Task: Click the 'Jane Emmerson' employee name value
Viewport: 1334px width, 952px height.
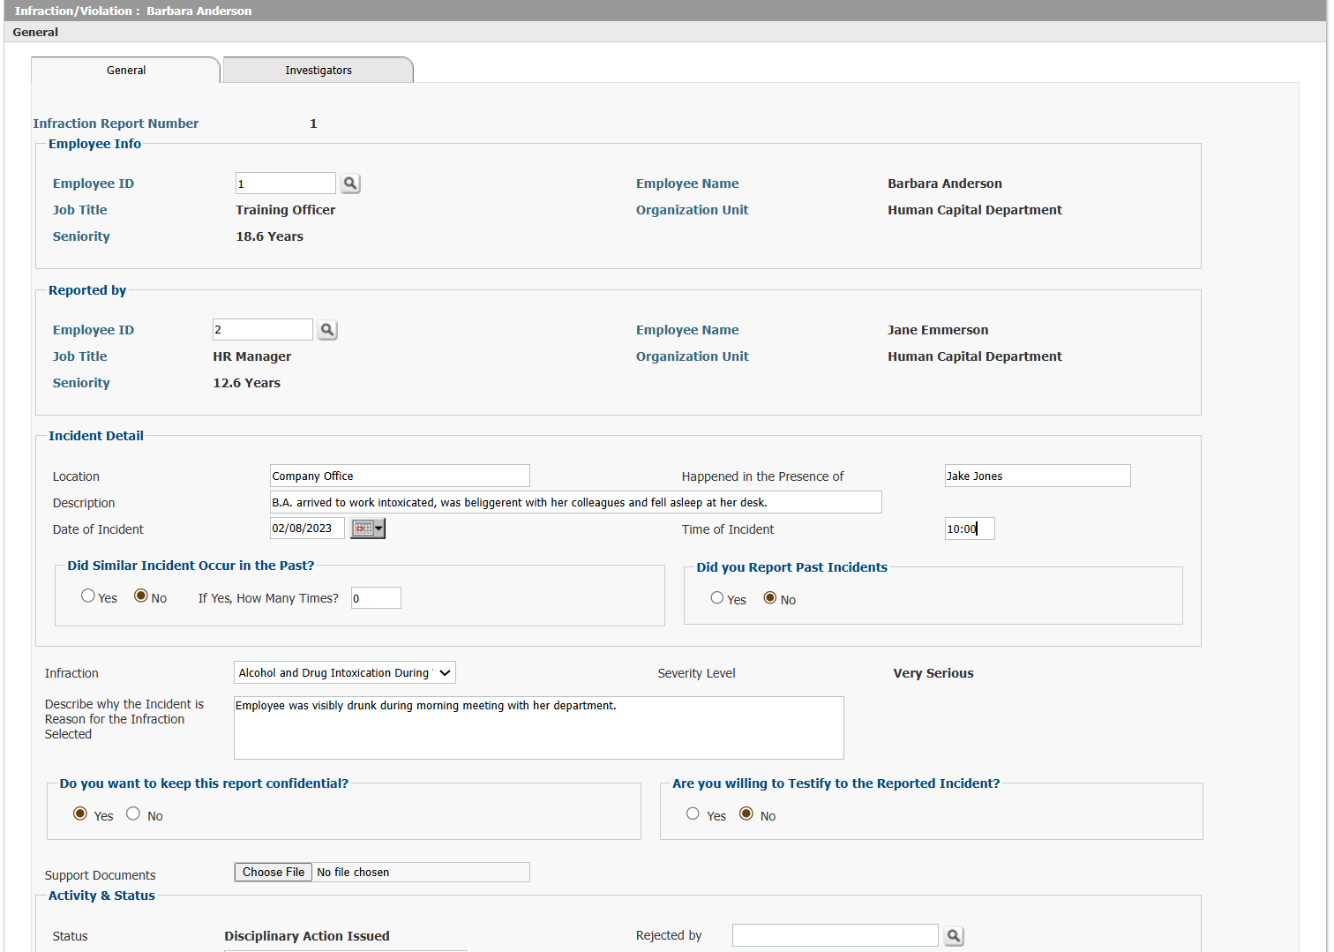Action: click(x=938, y=330)
